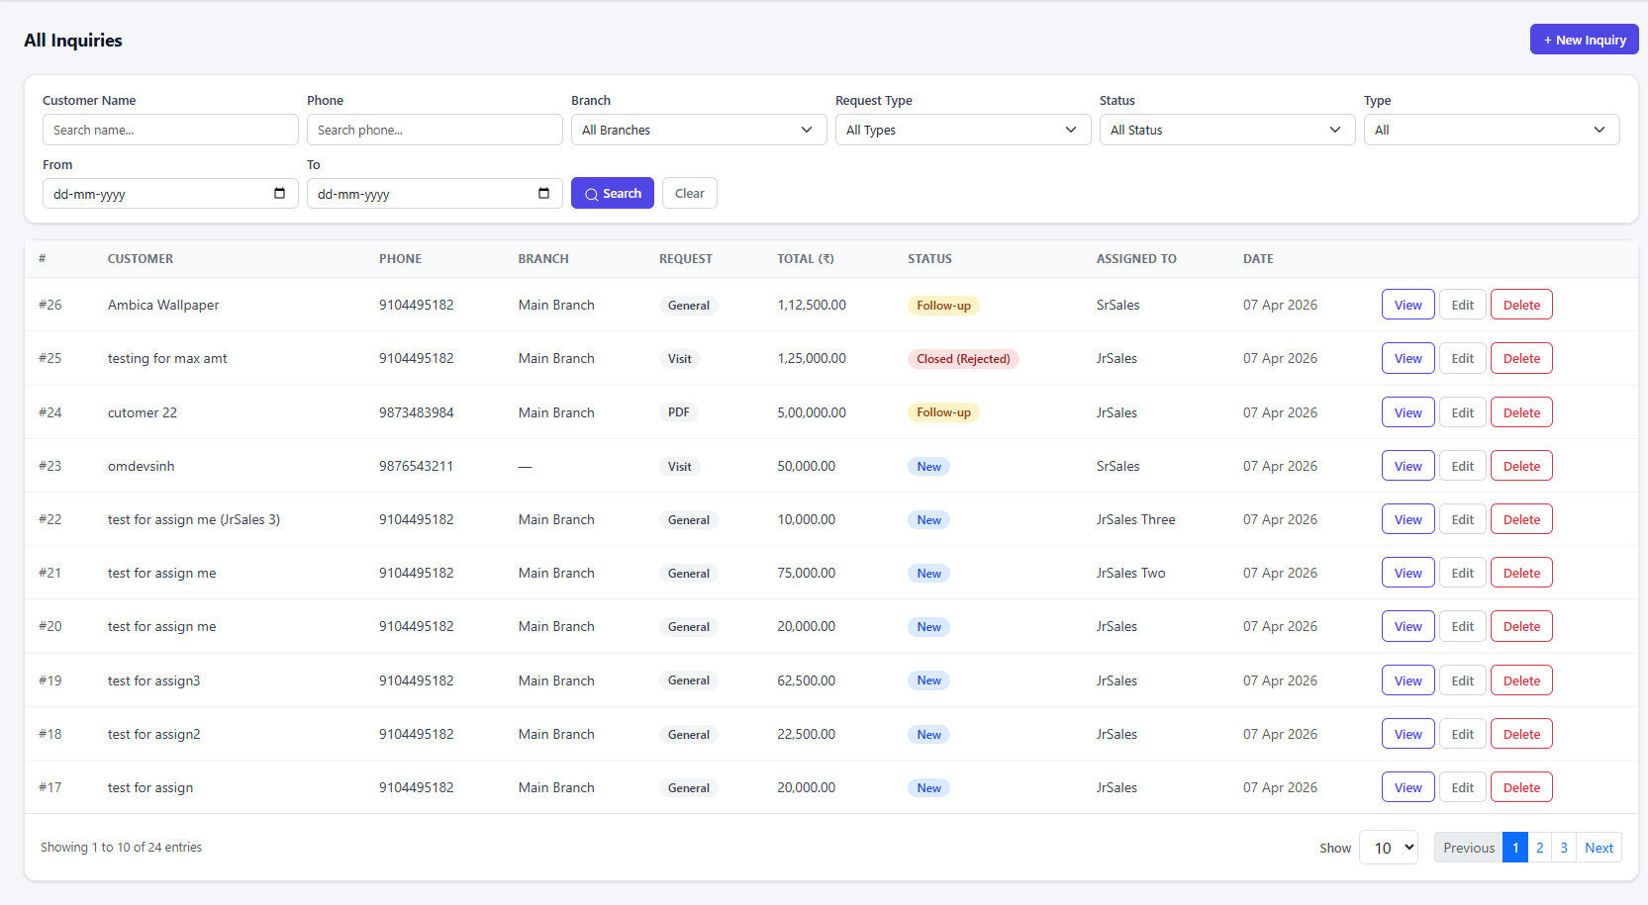Open the To date calendar picker icon
The image size is (1648, 905).
click(543, 194)
